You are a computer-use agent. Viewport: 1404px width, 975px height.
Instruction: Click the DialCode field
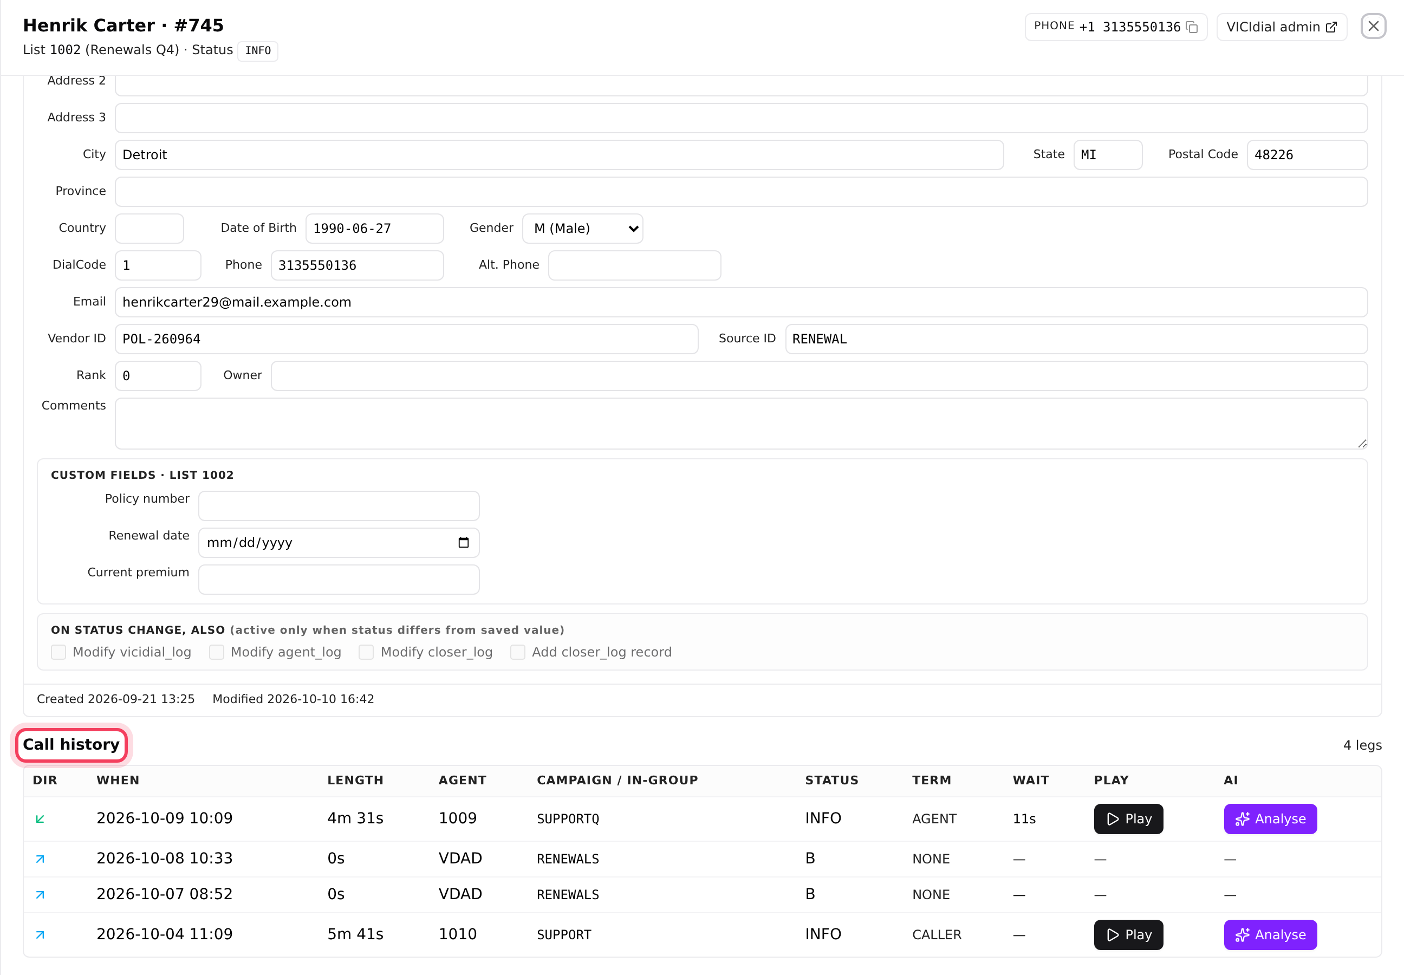click(158, 265)
